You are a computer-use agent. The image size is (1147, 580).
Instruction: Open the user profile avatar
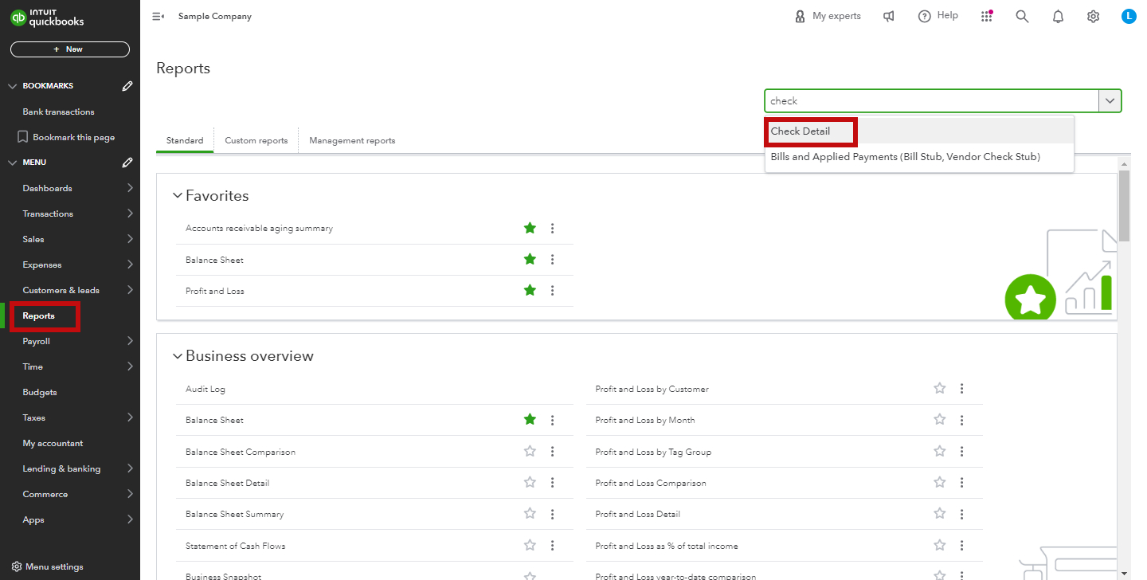[1128, 16]
